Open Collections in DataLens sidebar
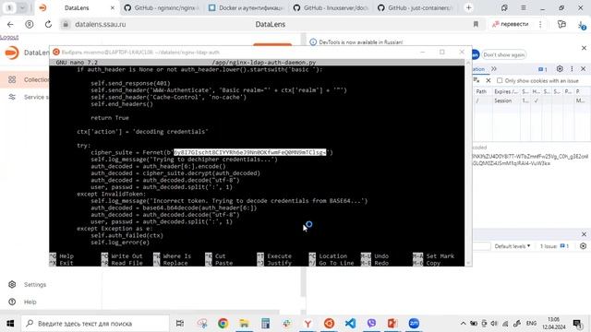The height and width of the screenshot is (332, 591). coord(26,79)
